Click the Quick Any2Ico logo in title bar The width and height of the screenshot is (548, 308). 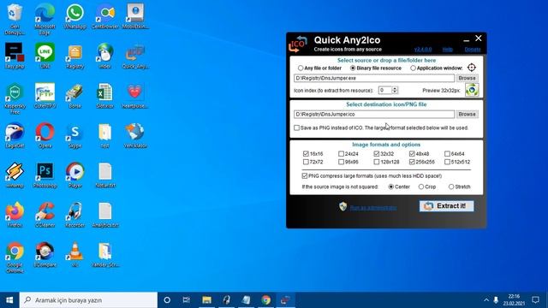pos(298,44)
